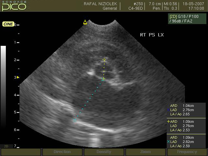208x156 pixels.
Task: Click the yellow CINE indicator
Action: [8, 24]
